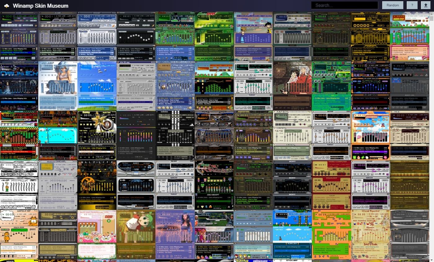434x262 pixels.
Task: Open the Inuyasha anime skin thumbnail
Action: coord(292,86)
